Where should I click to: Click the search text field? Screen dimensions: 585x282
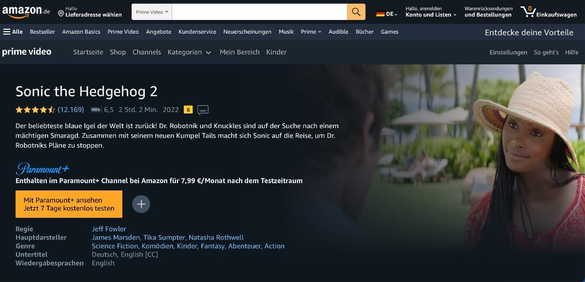coord(259,12)
